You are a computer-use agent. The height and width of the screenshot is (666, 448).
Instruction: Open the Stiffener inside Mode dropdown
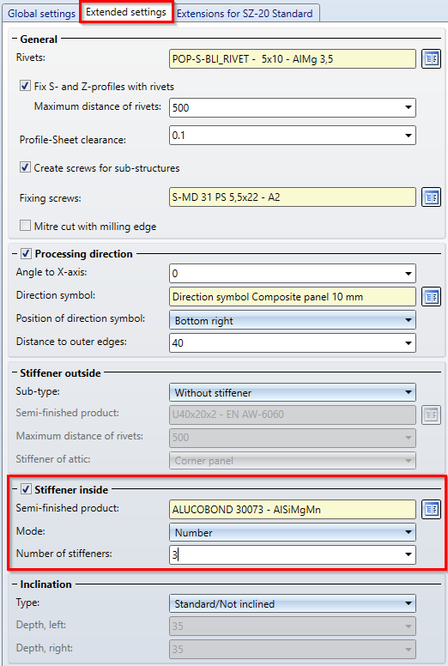click(292, 532)
